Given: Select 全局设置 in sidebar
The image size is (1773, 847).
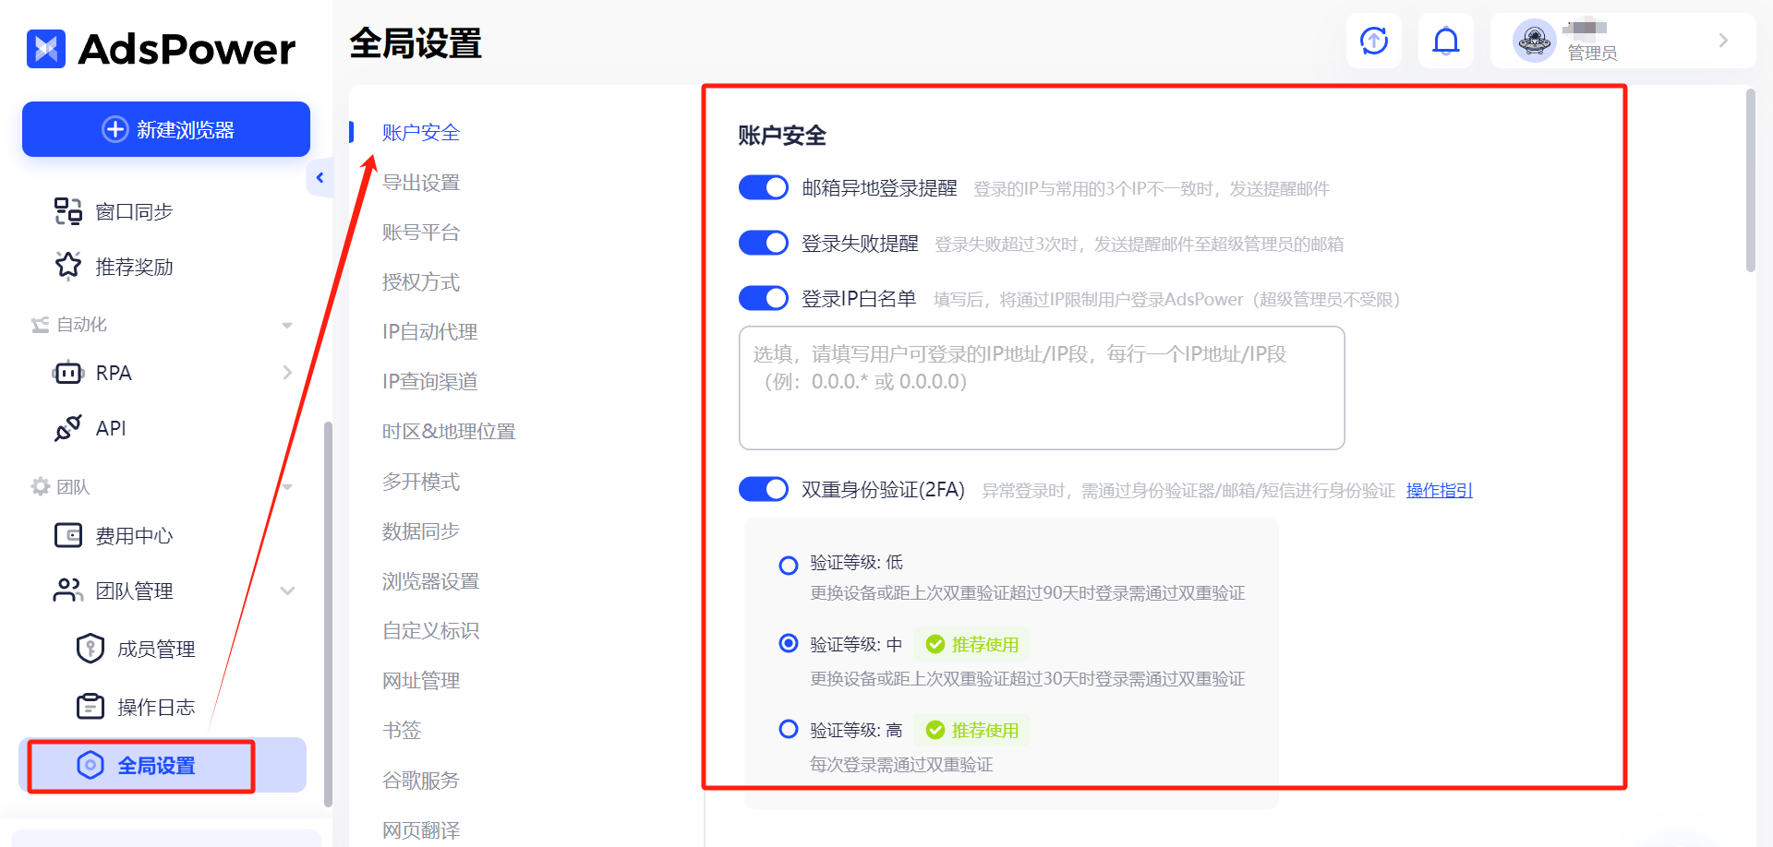Looking at the screenshot, I should 163,765.
